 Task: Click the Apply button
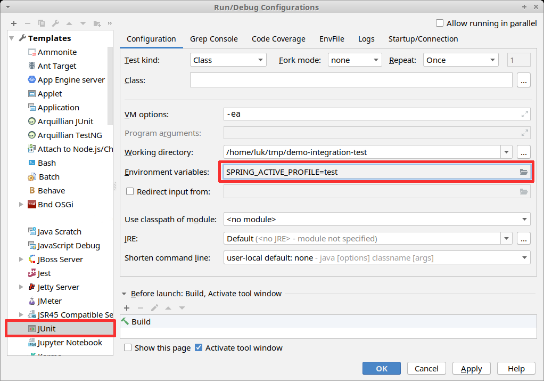(471, 369)
